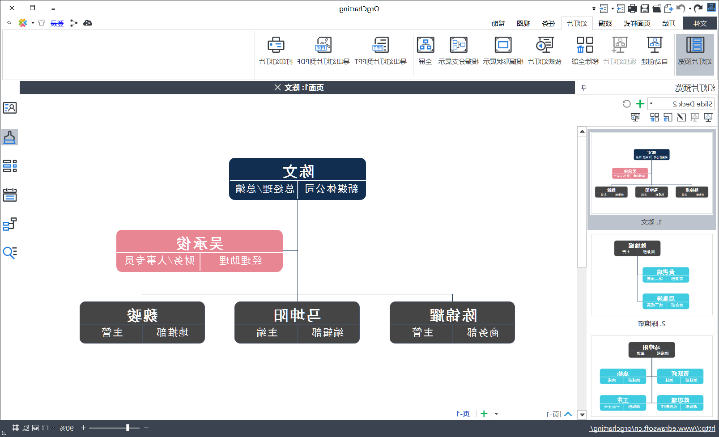Open the dropdown arrow beside colorful logo
Image resolution: width=719 pixels, height=437 pixels.
point(33,23)
